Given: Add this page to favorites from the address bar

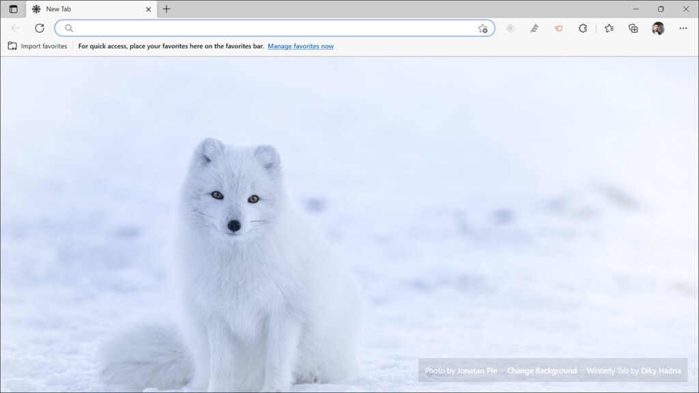Looking at the screenshot, I should click(483, 28).
